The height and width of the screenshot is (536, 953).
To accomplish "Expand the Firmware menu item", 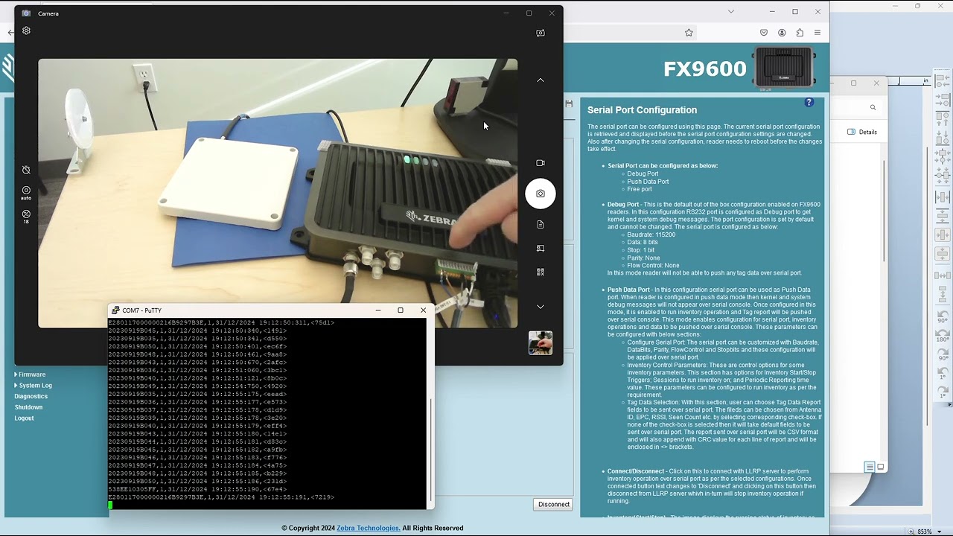I will (x=32, y=374).
